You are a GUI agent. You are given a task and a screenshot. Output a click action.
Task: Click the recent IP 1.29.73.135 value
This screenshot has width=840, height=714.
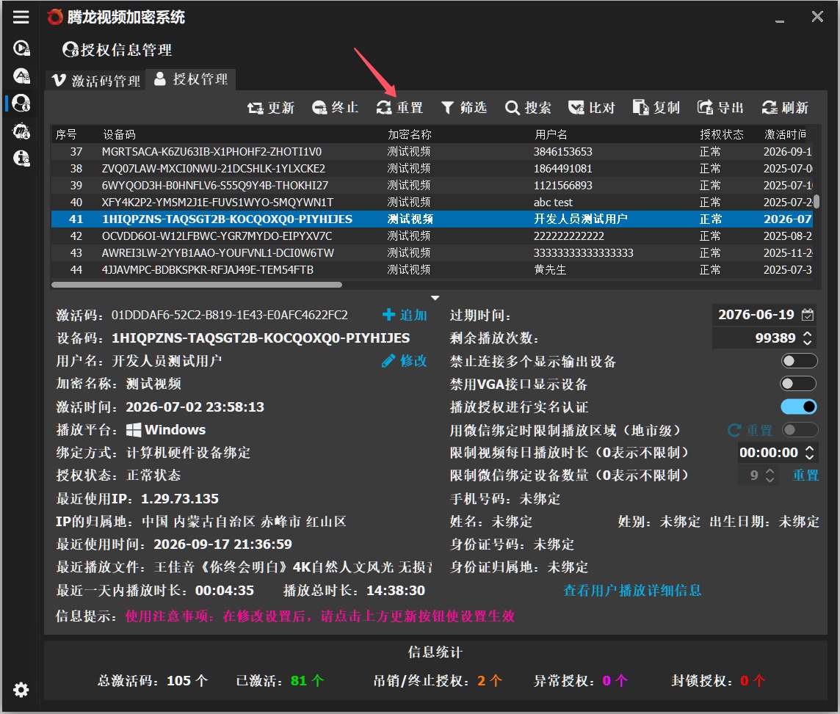(x=179, y=499)
